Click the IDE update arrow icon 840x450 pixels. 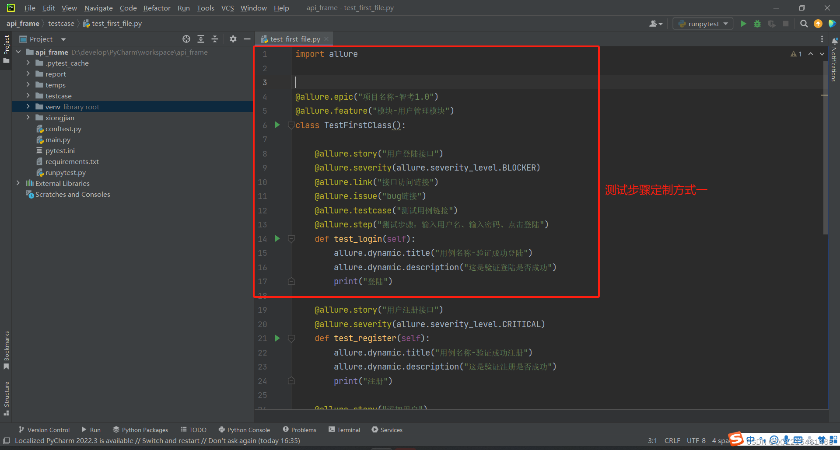coord(818,24)
